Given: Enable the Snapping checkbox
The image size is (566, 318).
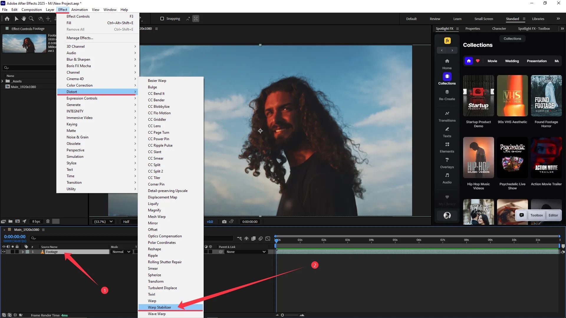Looking at the screenshot, I should (162, 19).
